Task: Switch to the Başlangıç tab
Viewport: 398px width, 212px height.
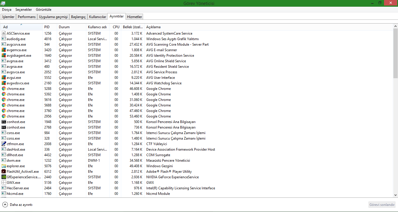Action: click(x=78, y=17)
